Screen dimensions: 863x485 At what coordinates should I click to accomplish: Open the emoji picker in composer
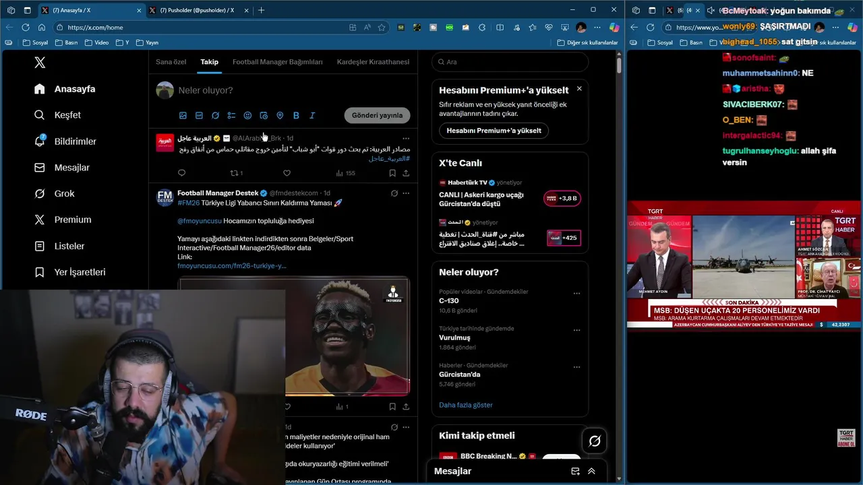tap(247, 116)
